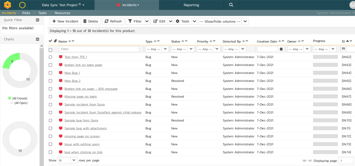Check the box for Test from TFS 1
Image resolution: width=355 pixels, height=166 pixels.
50,57
